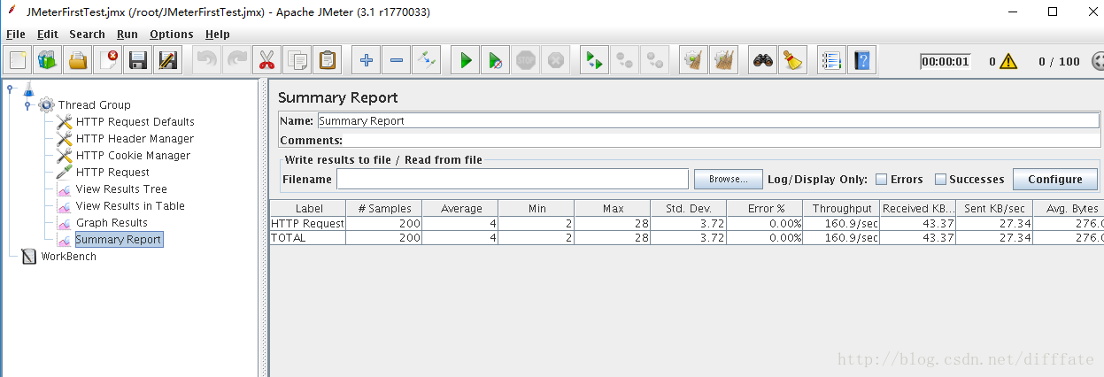Open the Run menu
The height and width of the screenshot is (377, 1104).
127,34
